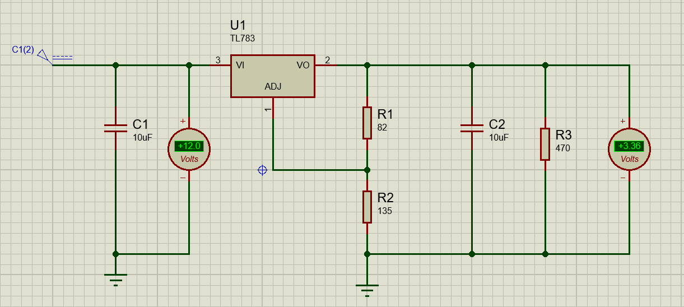Viewport: 684px width, 307px height.
Task: Click the 82 resistance value
Action: (382, 127)
